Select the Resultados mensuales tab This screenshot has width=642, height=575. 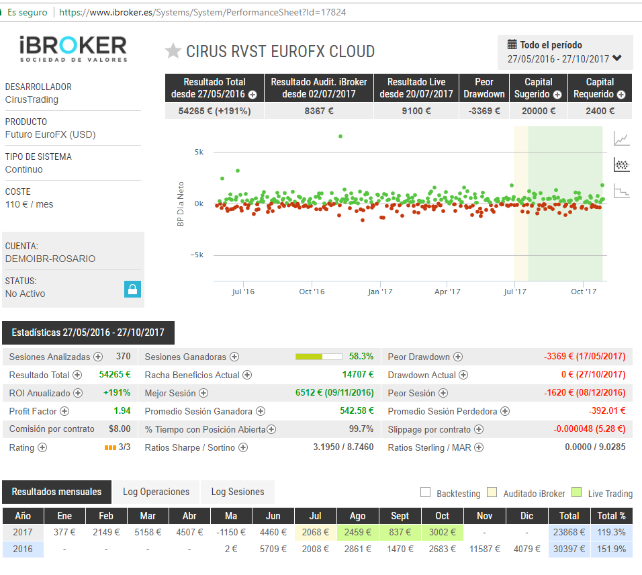coord(56,492)
